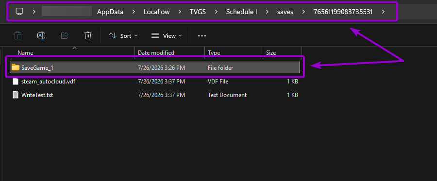
Task: Click the Share icon in toolbar
Action: pos(65,35)
